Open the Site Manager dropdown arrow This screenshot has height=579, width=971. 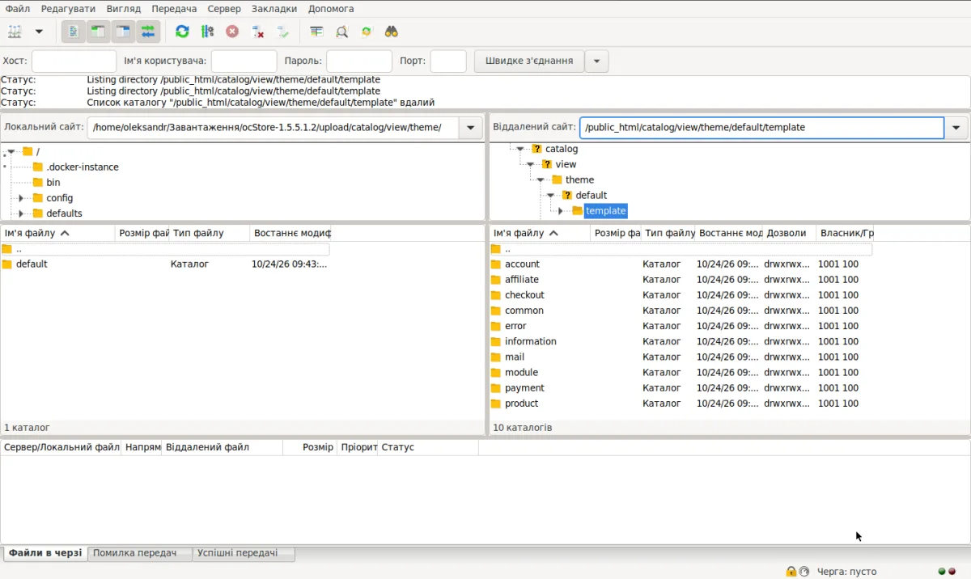38,32
